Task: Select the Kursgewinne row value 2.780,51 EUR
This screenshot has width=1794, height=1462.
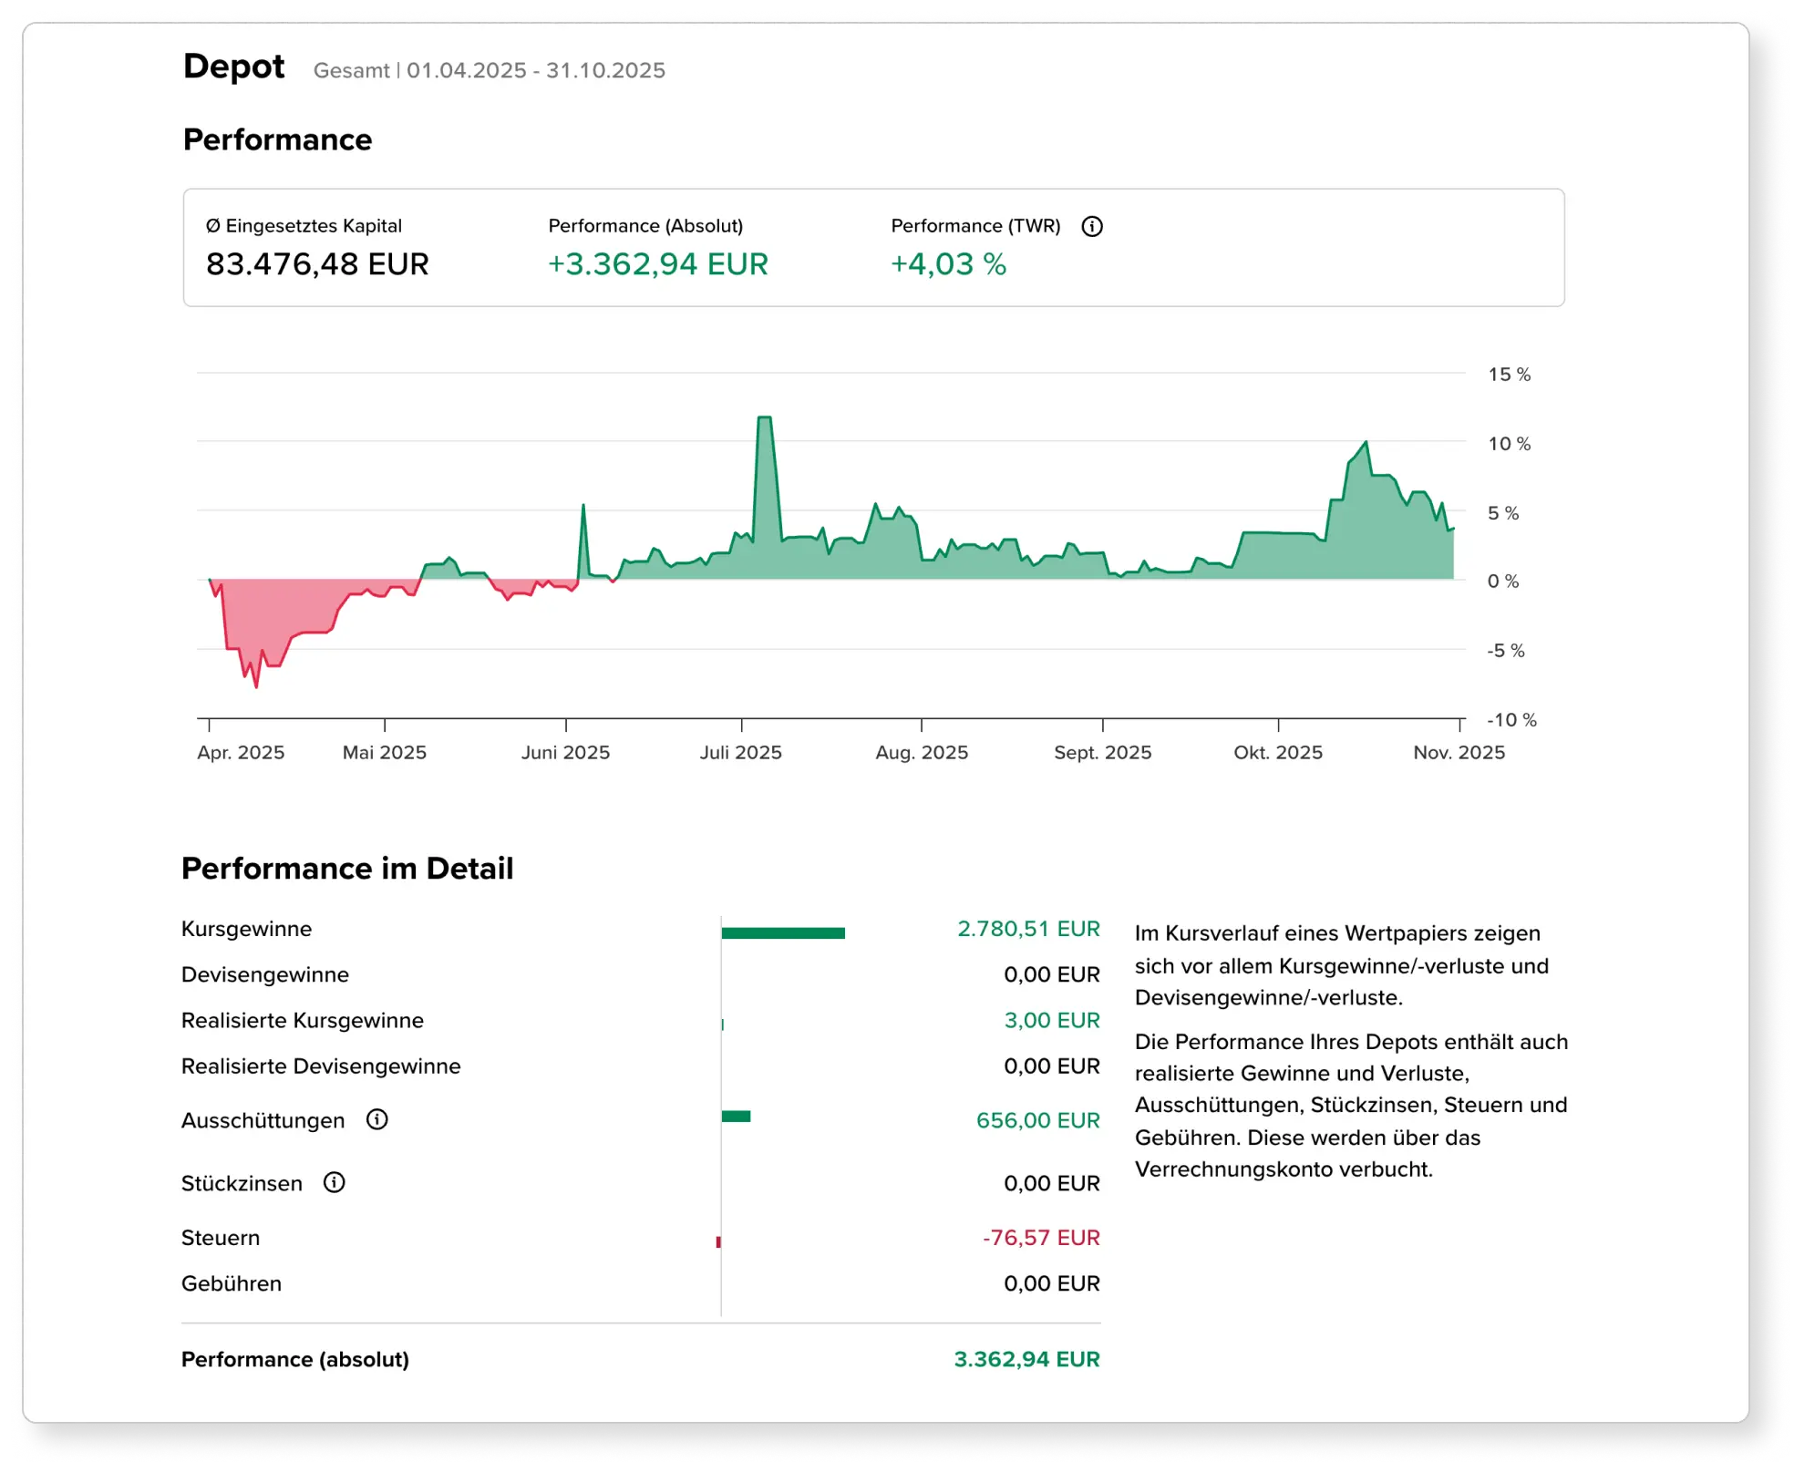Action: (x=1028, y=929)
